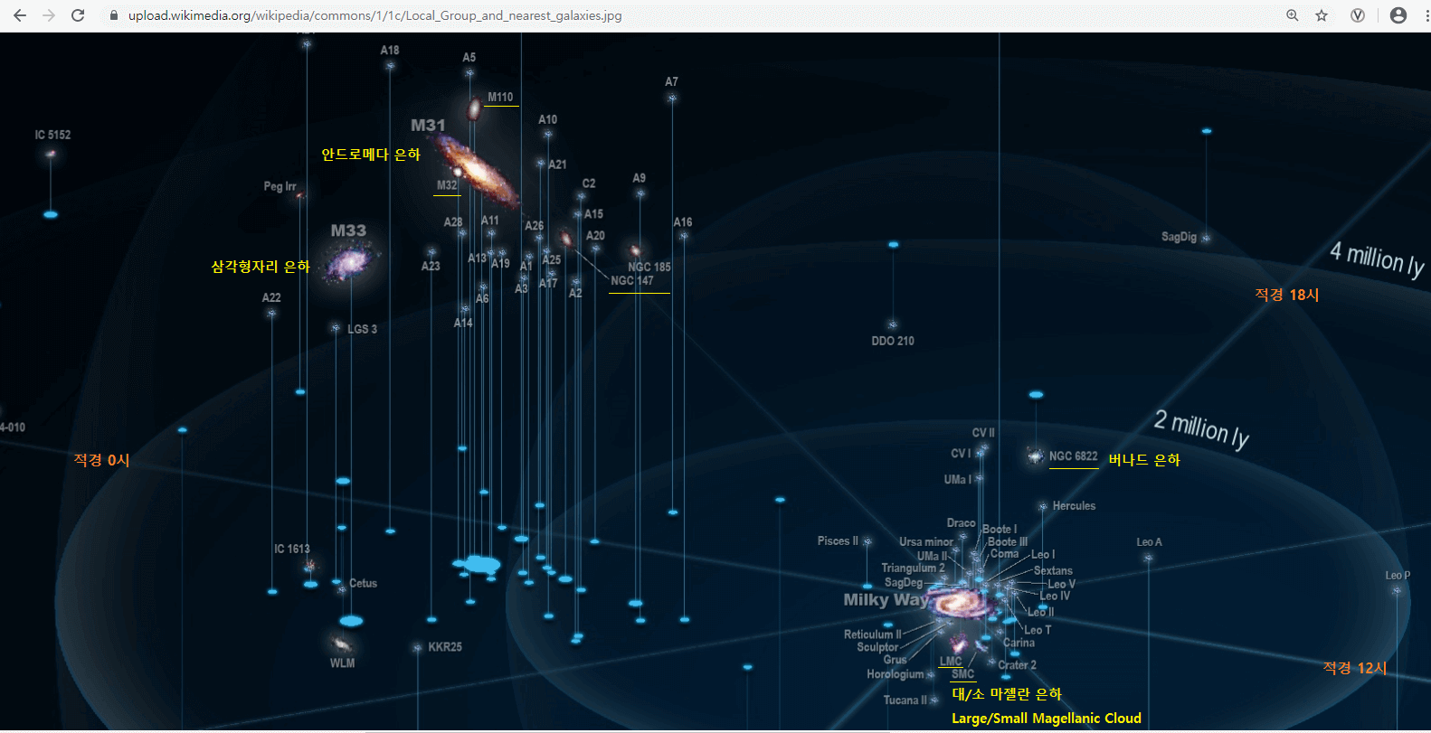Click the NGC 6822 galaxy image
The height and width of the screenshot is (733, 1431).
pyautogui.click(x=1036, y=456)
